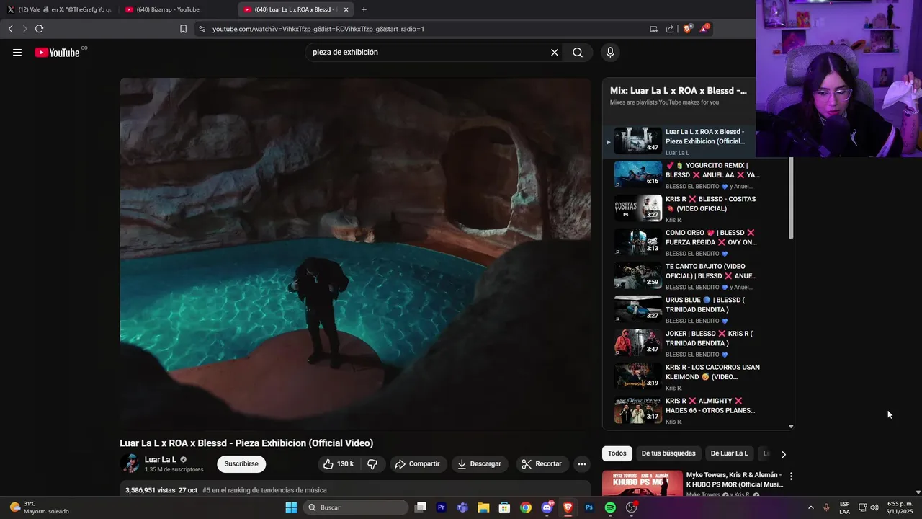Dislike the video
922x519 pixels.
372,464
